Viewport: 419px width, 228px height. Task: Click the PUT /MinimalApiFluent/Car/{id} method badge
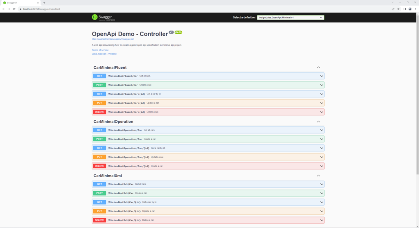pyautogui.click(x=99, y=103)
